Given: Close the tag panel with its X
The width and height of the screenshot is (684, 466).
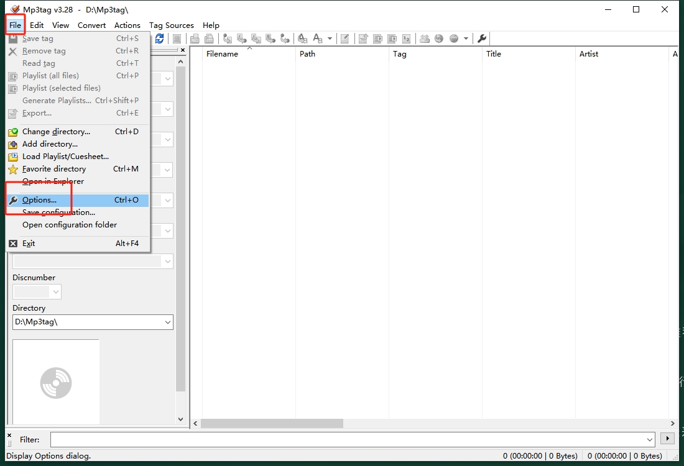Looking at the screenshot, I should pyautogui.click(x=183, y=50).
